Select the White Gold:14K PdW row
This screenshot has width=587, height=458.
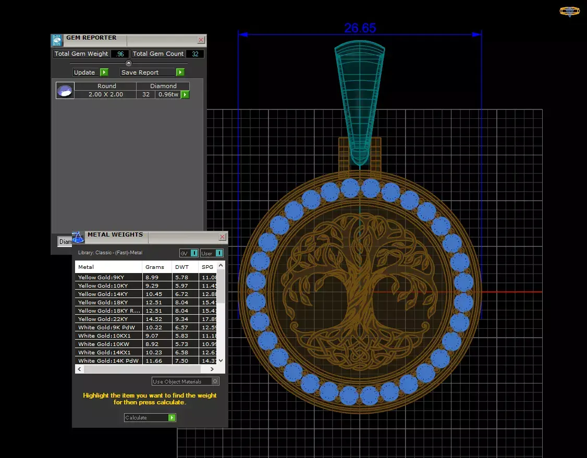click(x=146, y=361)
